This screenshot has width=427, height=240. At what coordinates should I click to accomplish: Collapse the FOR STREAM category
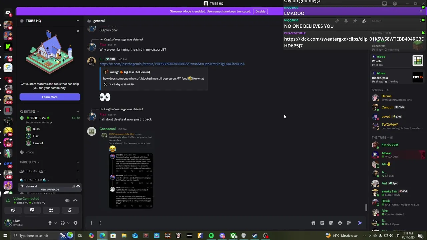(x=35, y=180)
